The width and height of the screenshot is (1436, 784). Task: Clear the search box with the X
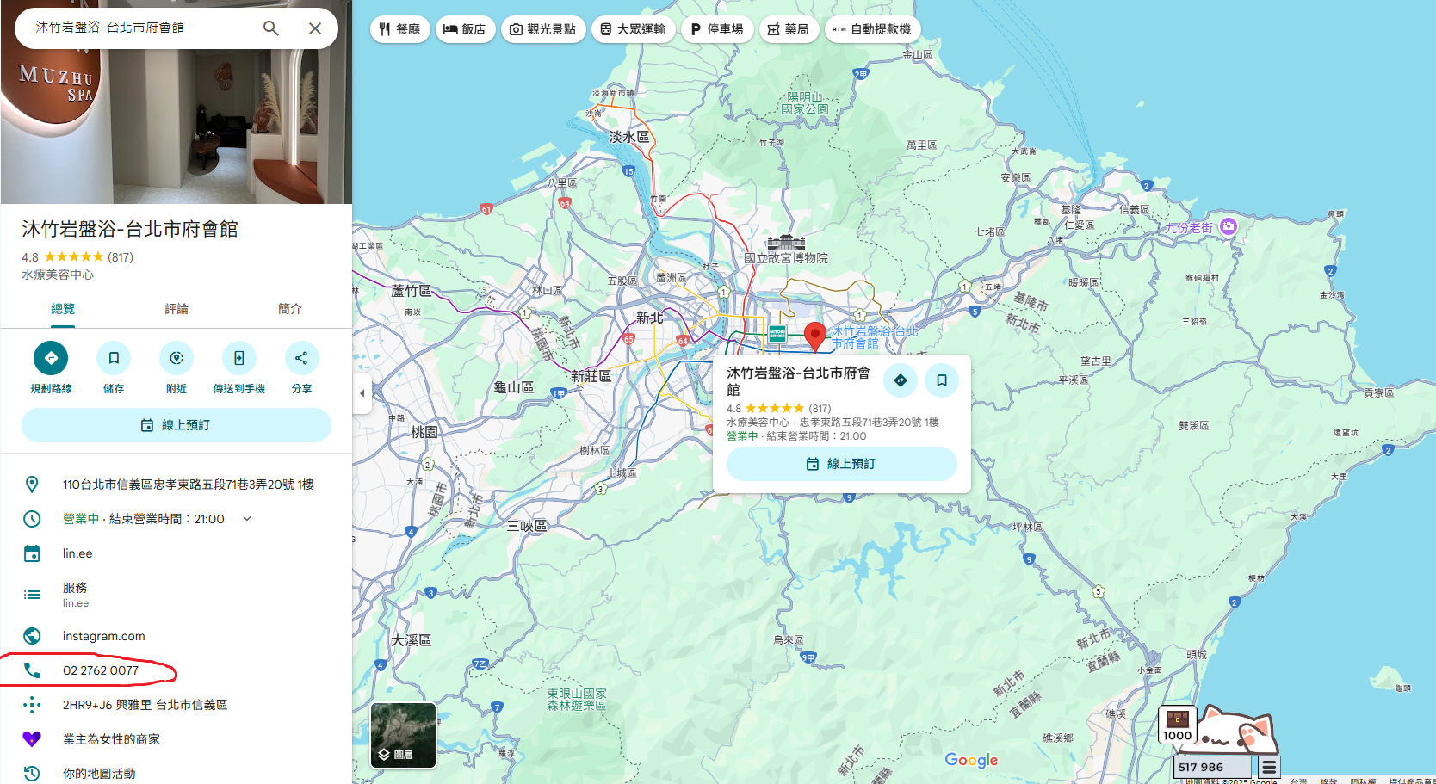tap(315, 28)
